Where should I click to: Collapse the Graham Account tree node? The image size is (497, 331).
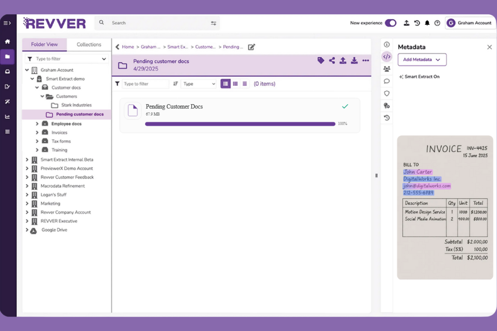(x=27, y=70)
